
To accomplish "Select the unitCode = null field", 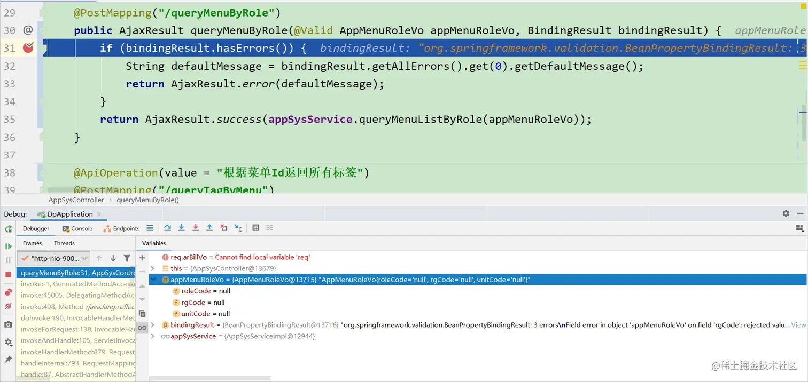I will pyautogui.click(x=201, y=314).
